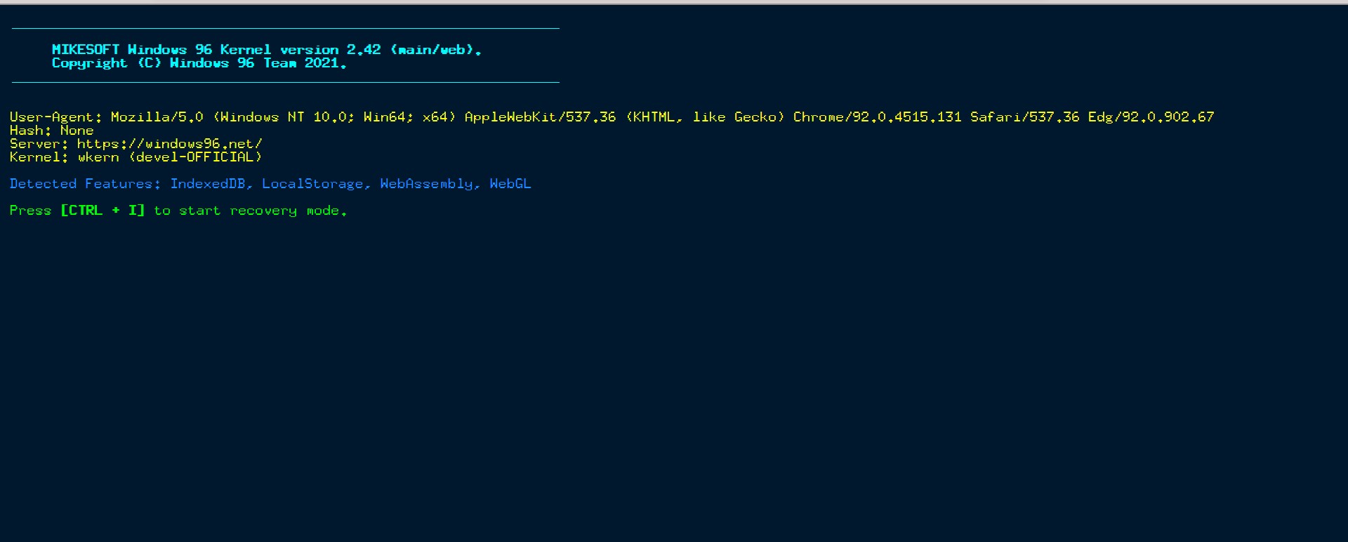The height and width of the screenshot is (542, 1348).
Task: Click the "User-Agent:" label
Action: 55,117
